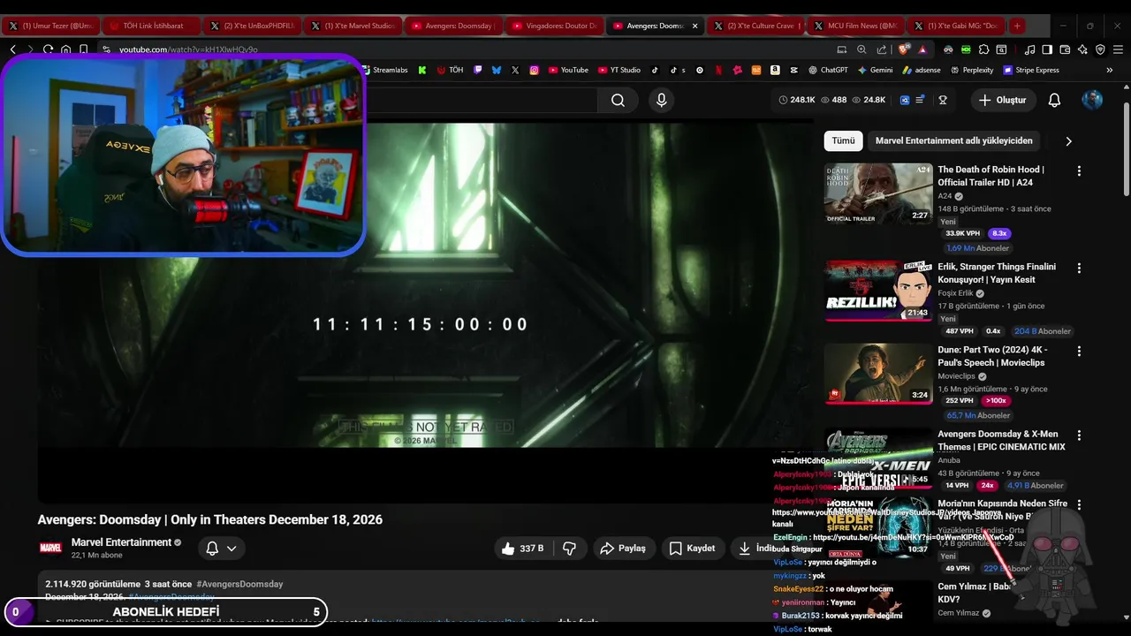Switch to the Vingadores: Doutor tab
Viewport: 1131px width, 636px height.
[555, 26]
